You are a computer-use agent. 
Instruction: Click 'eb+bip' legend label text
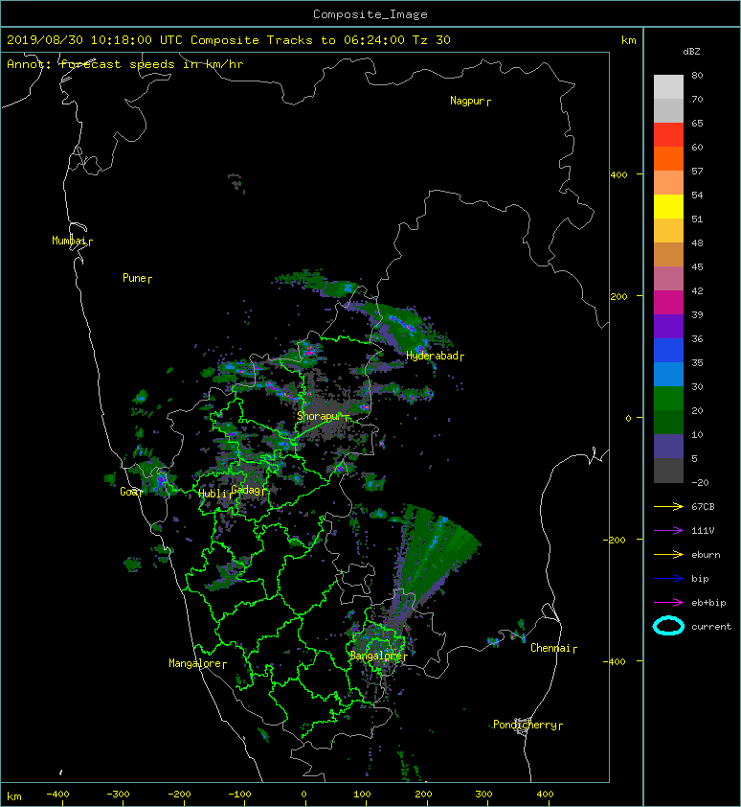(x=708, y=603)
